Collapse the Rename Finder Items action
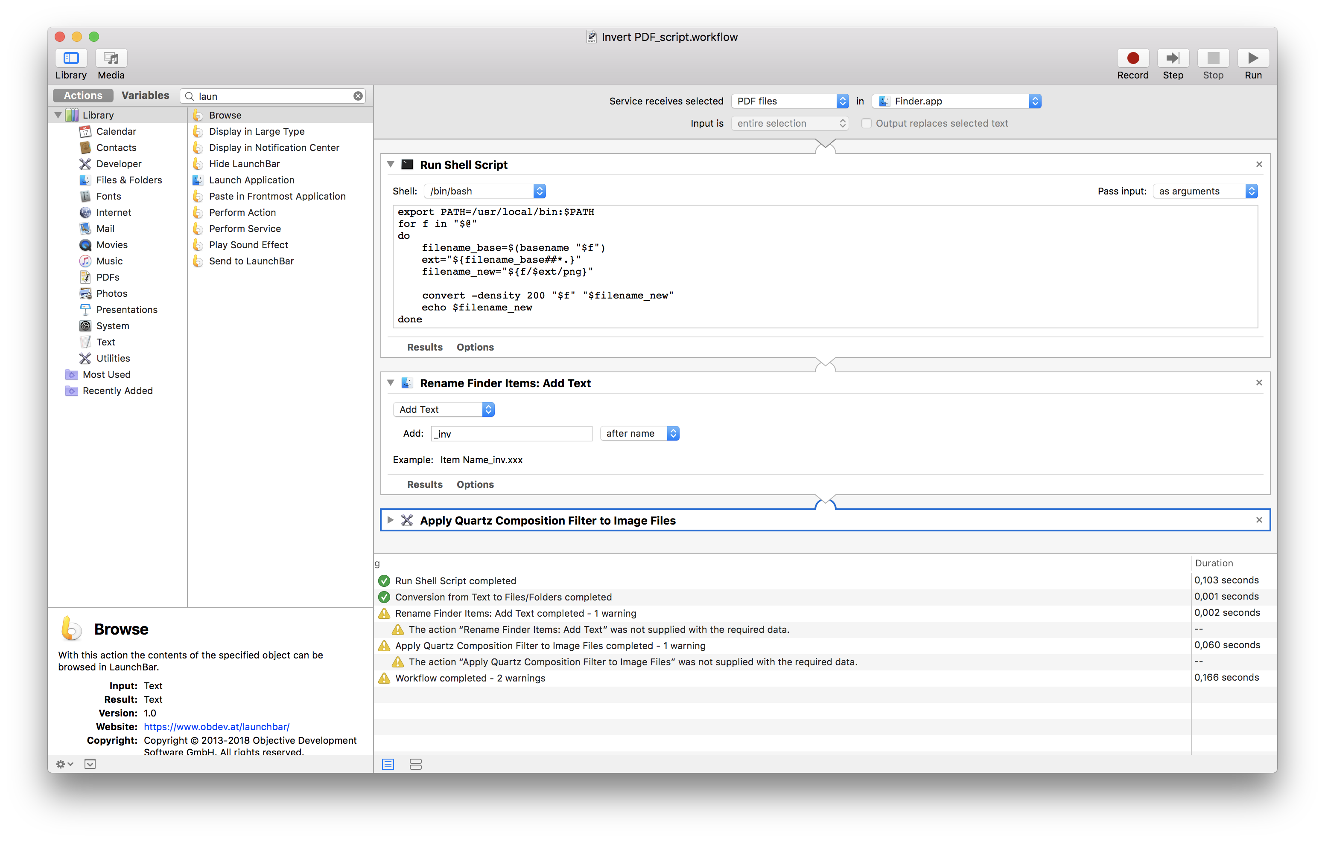This screenshot has width=1325, height=841. tap(390, 383)
